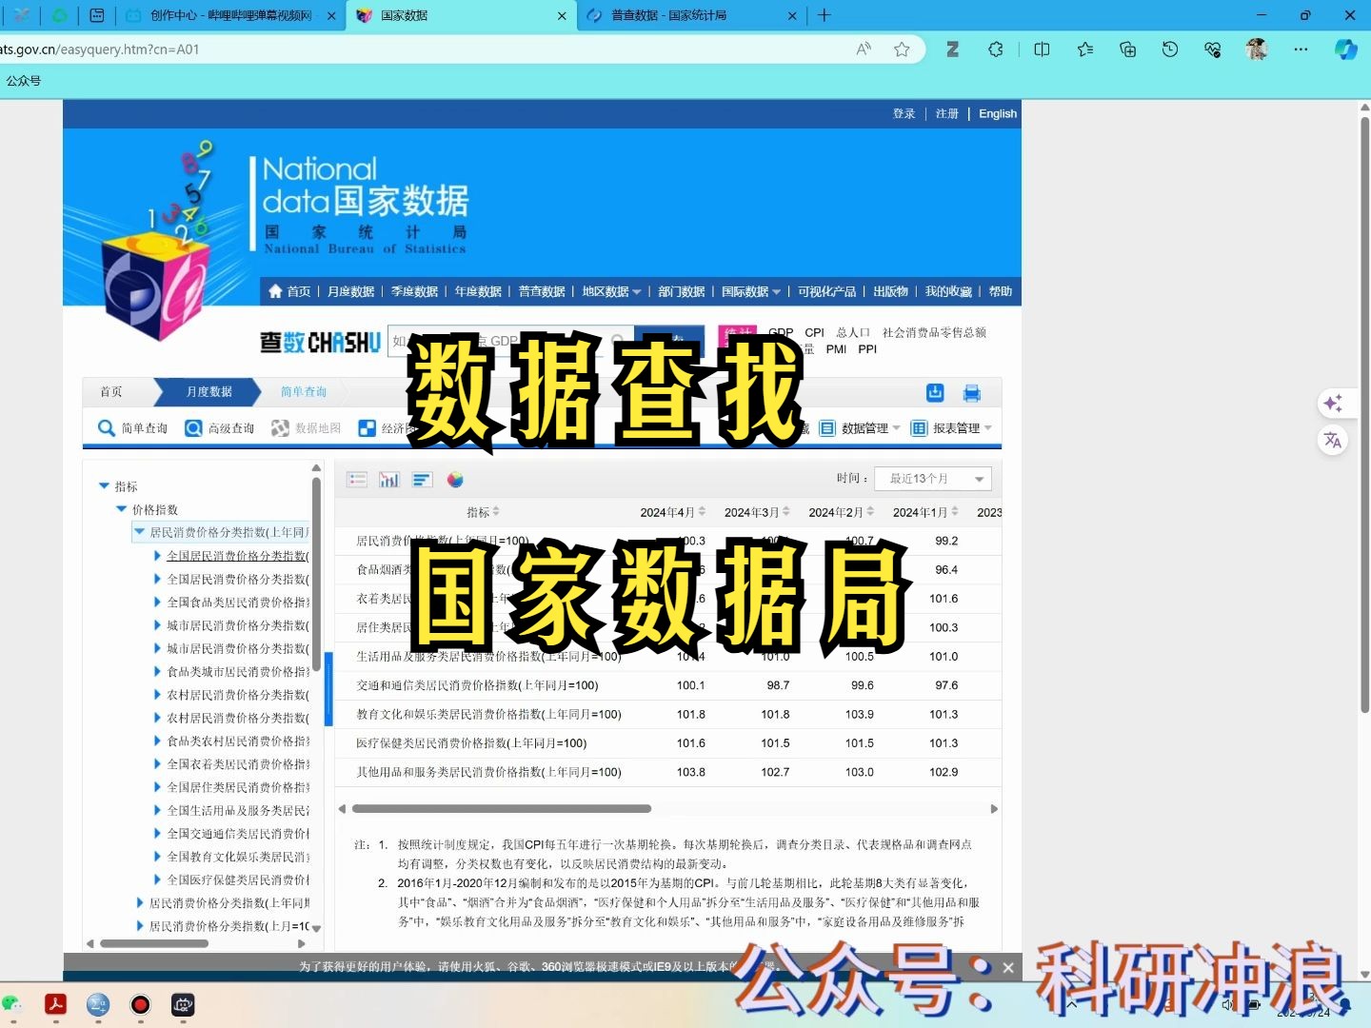
Task: Click 登录 login link
Action: (x=904, y=113)
